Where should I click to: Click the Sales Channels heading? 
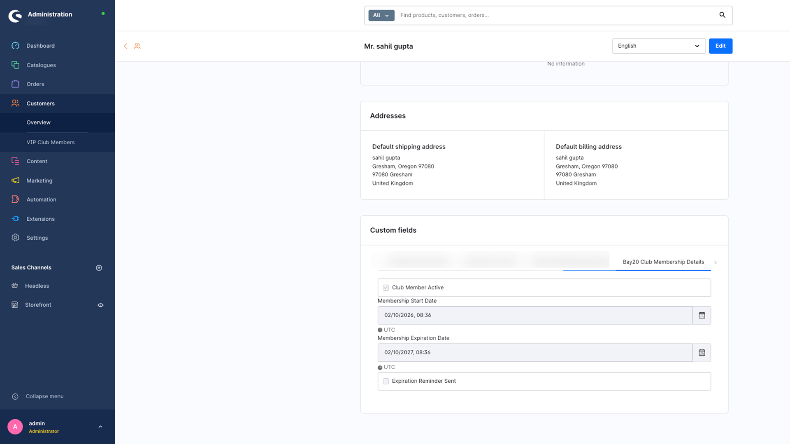pos(31,268)
